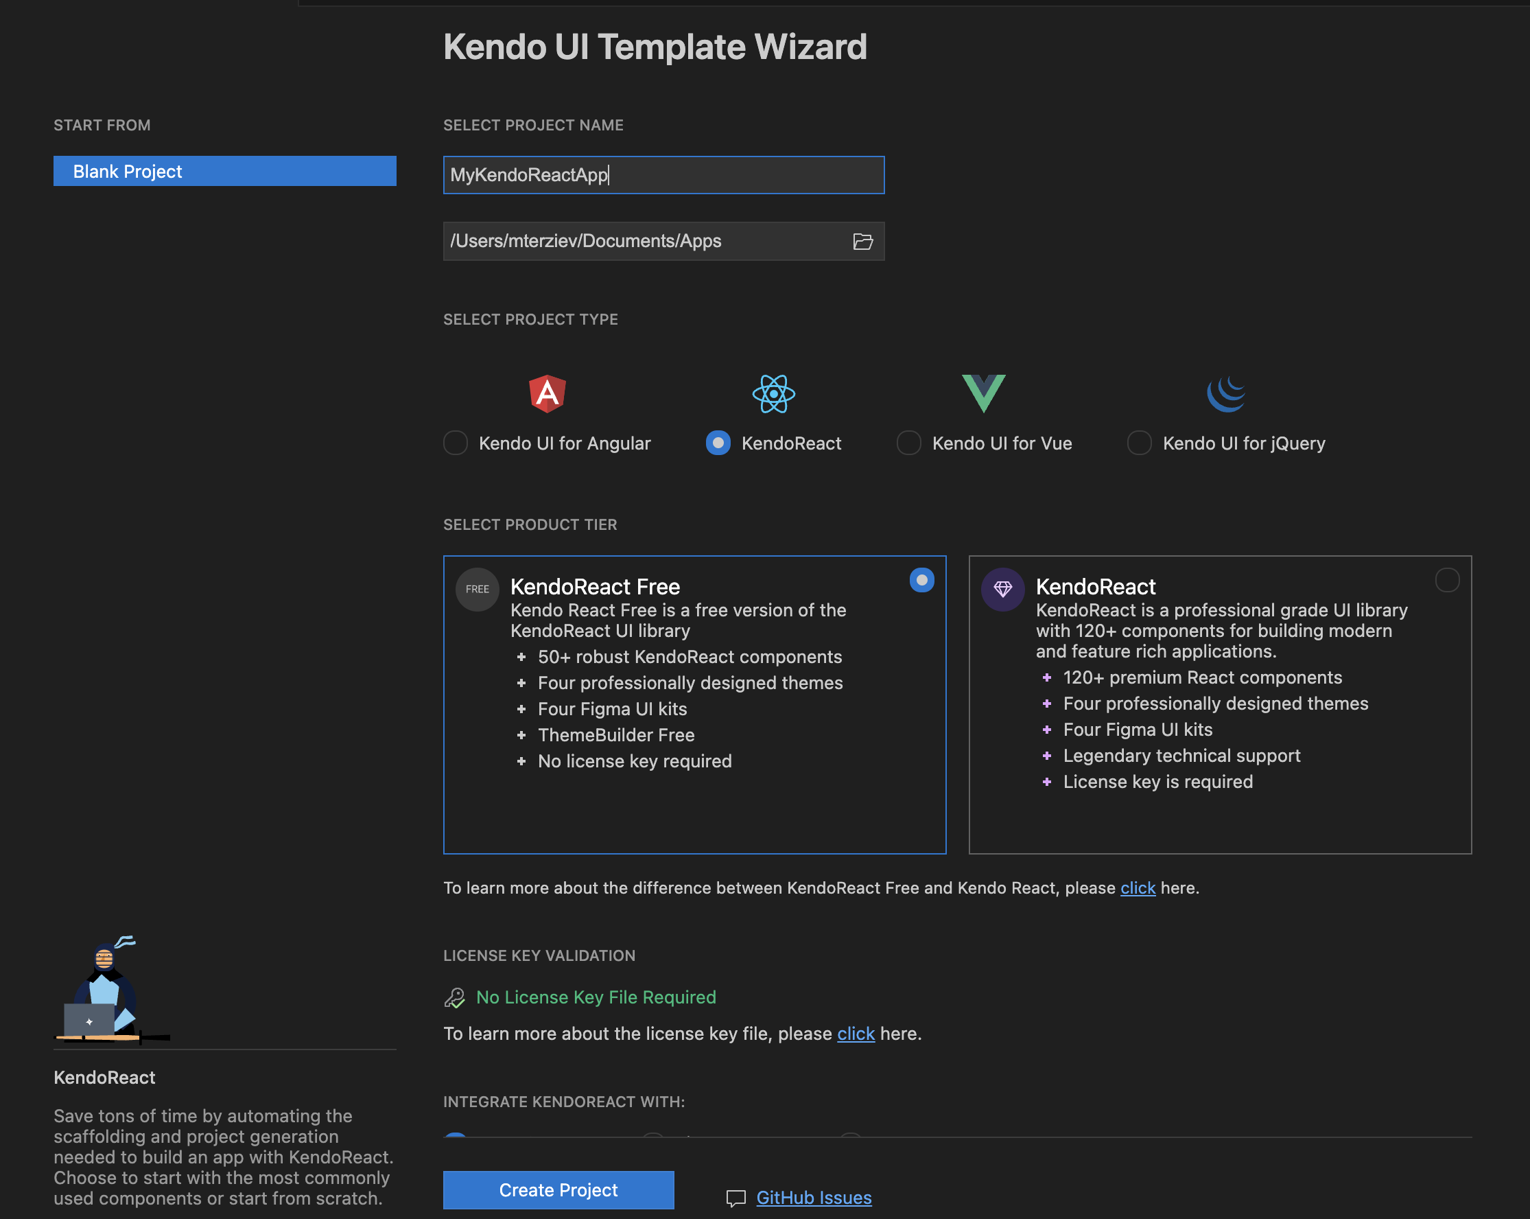Click the jQuery logo icon
The width and height of the screenshot is (1530, 1219).
pyautogui.click(x=1225, y=393)
